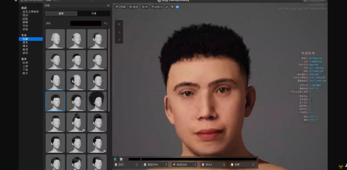
Task: Choose the bald head hairstyle thumbnail
Action: pos(55,39)
